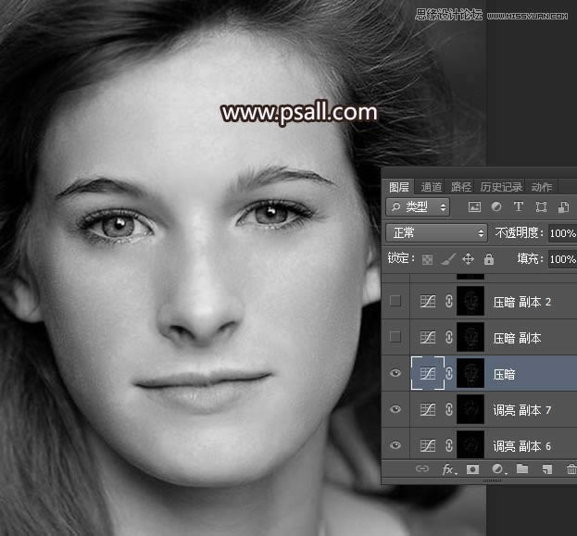Select the 调亮 副本 6 layer mask thumbnail
Image resolution: width=577 pixels, height=536 pixels.
click(471, 445)
